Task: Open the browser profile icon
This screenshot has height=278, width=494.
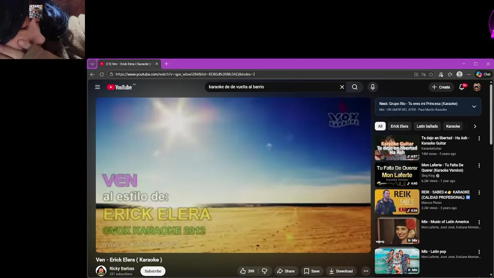Action: 459,74
